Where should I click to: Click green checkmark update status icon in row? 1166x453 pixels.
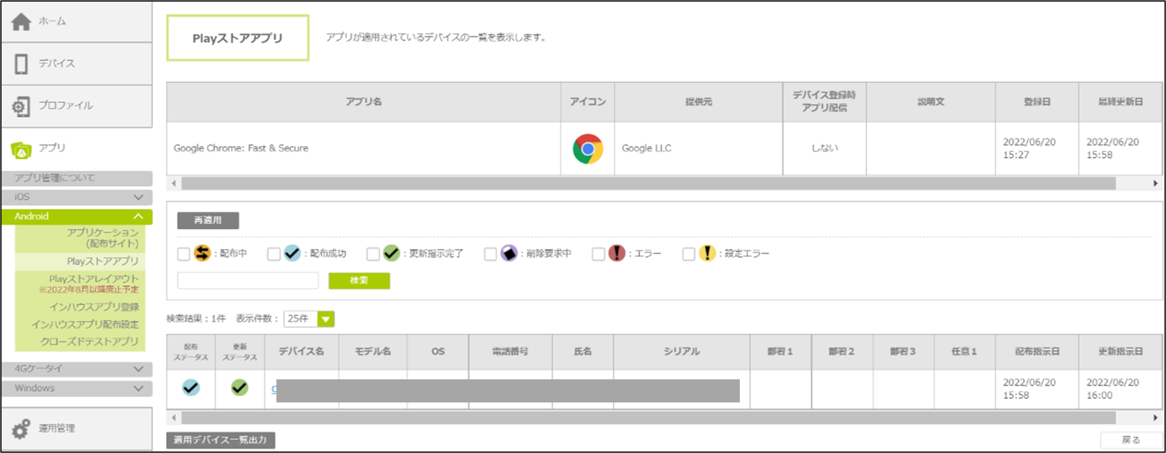pyautogui.click(x=240, y=388)
